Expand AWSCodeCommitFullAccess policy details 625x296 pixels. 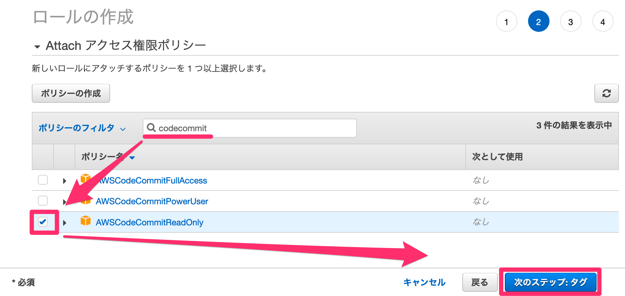(x=64, y=181)
